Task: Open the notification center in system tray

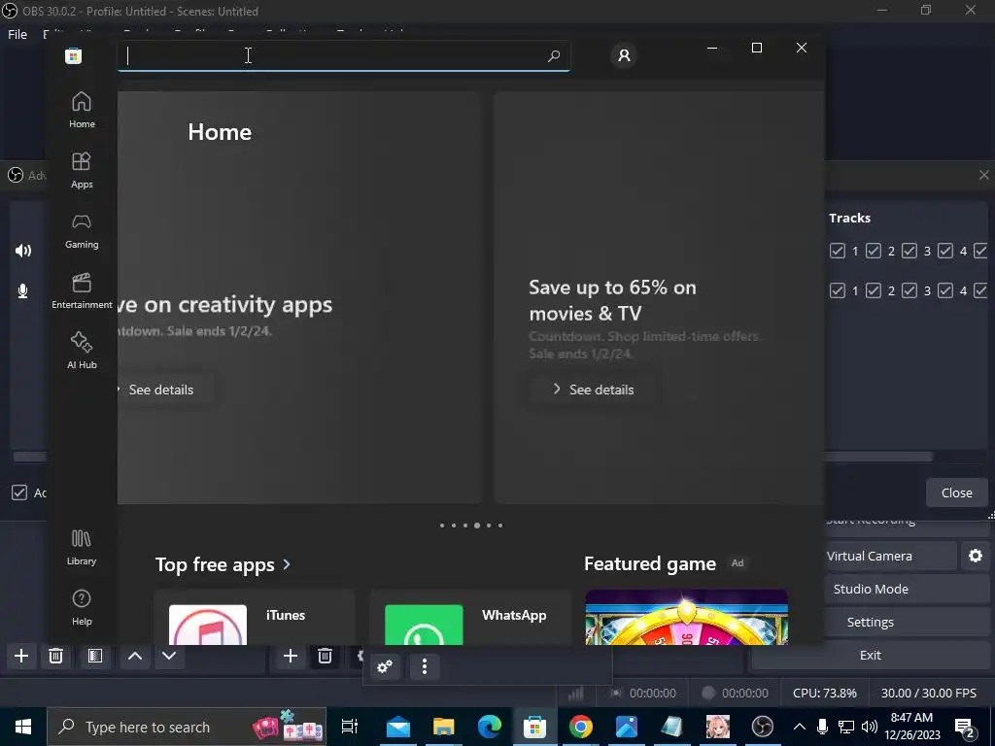Action: click(965, 727)
